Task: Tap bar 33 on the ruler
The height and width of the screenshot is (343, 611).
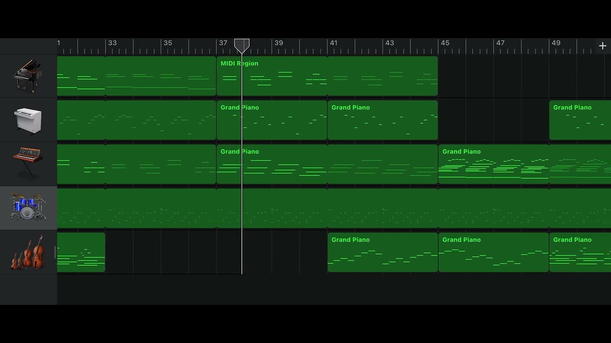Action: click(113, 43)
